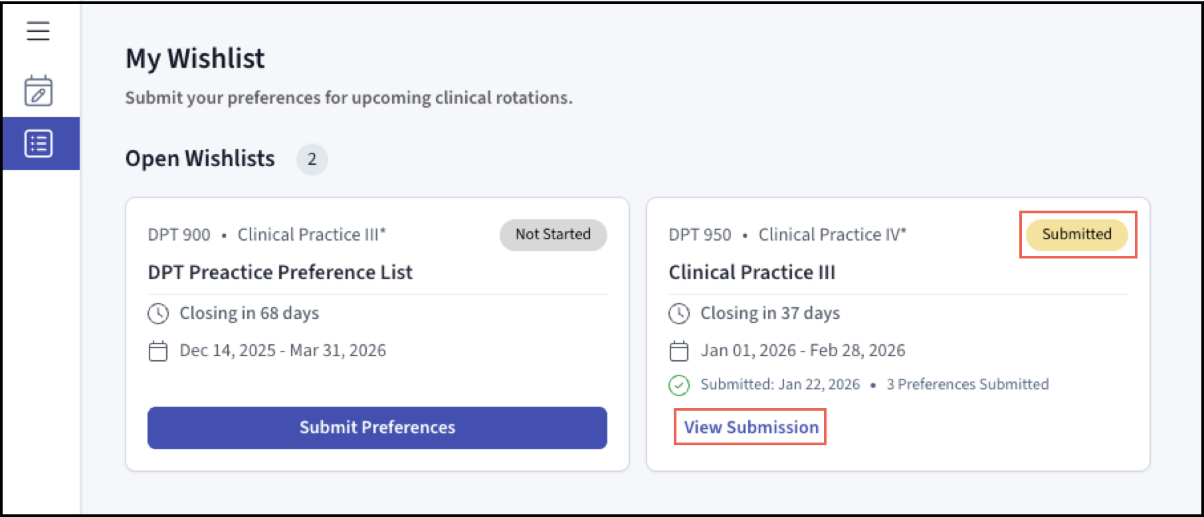
Task: Select DPT Preactice Preference List title
Action: pos(280,272)
